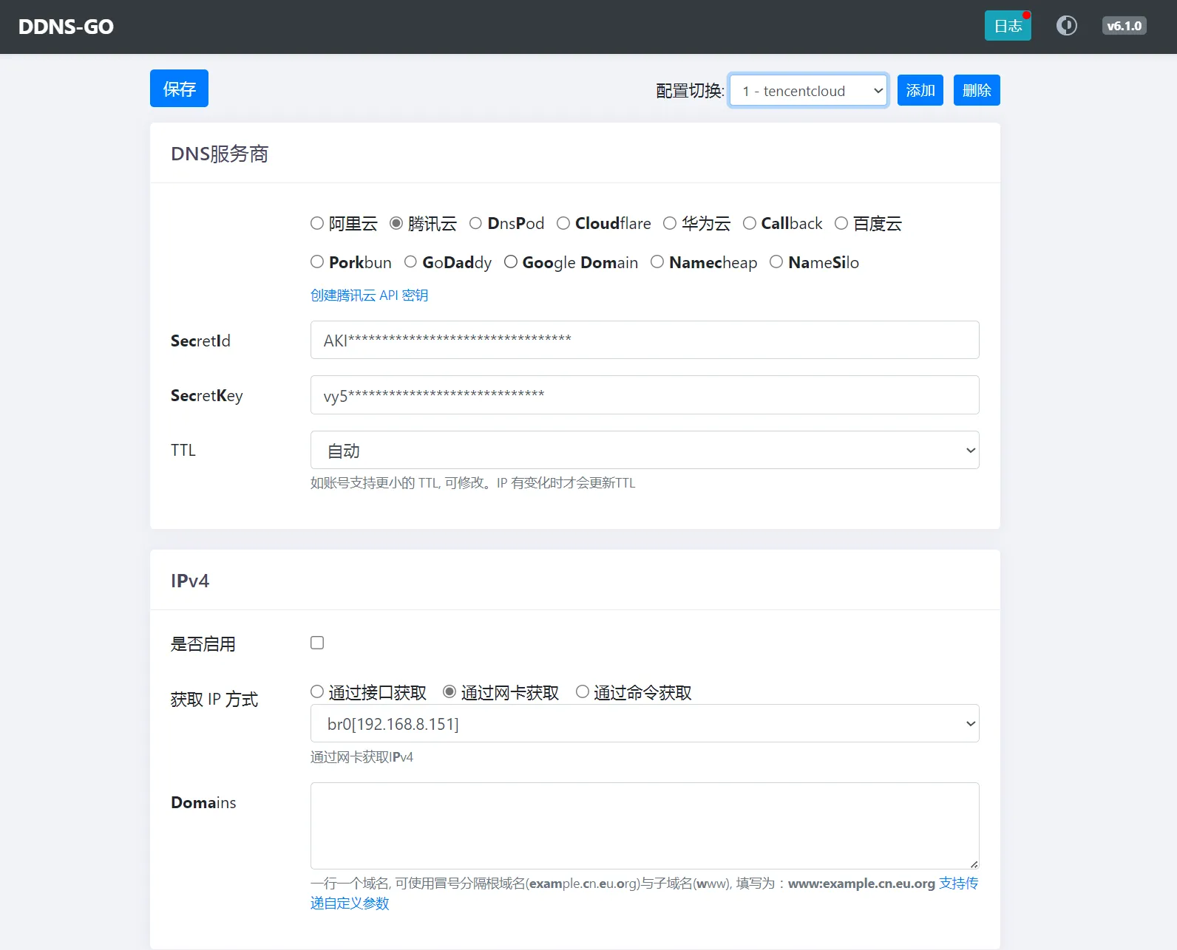This screenshot has width=1177, height=950.
Task: Select the 华为云 provider radio
Action: (670, 223)
